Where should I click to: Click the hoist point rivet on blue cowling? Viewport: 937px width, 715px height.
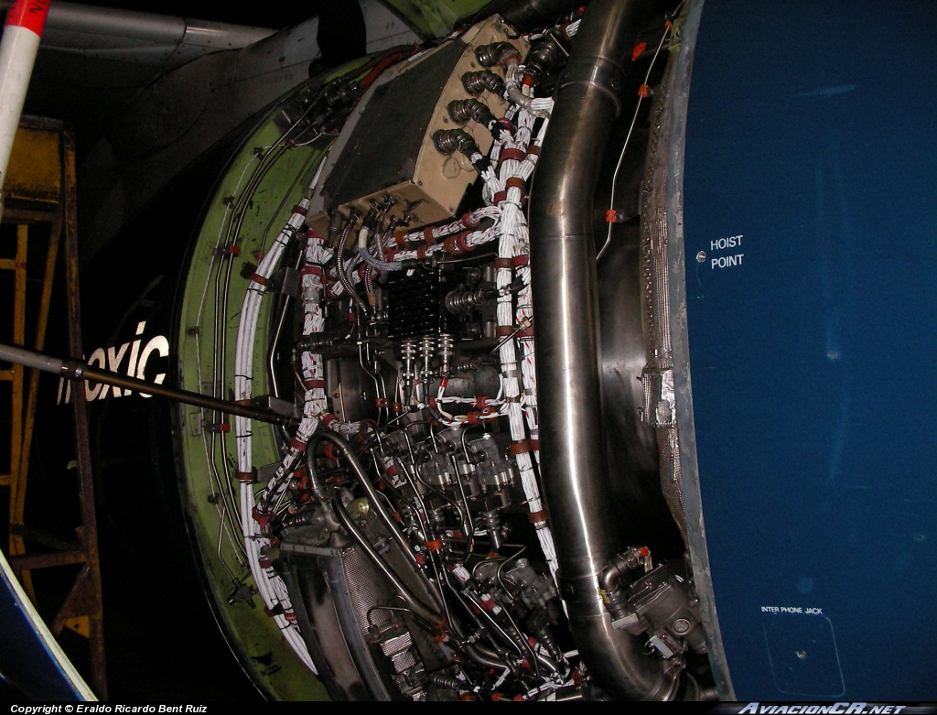[x=700, y=257]
